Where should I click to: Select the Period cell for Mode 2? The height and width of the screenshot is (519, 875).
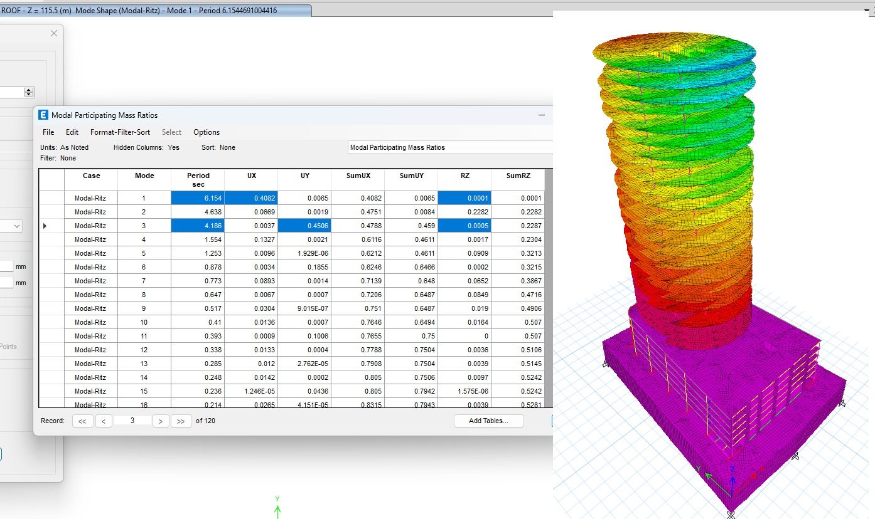tap(198, 212)
